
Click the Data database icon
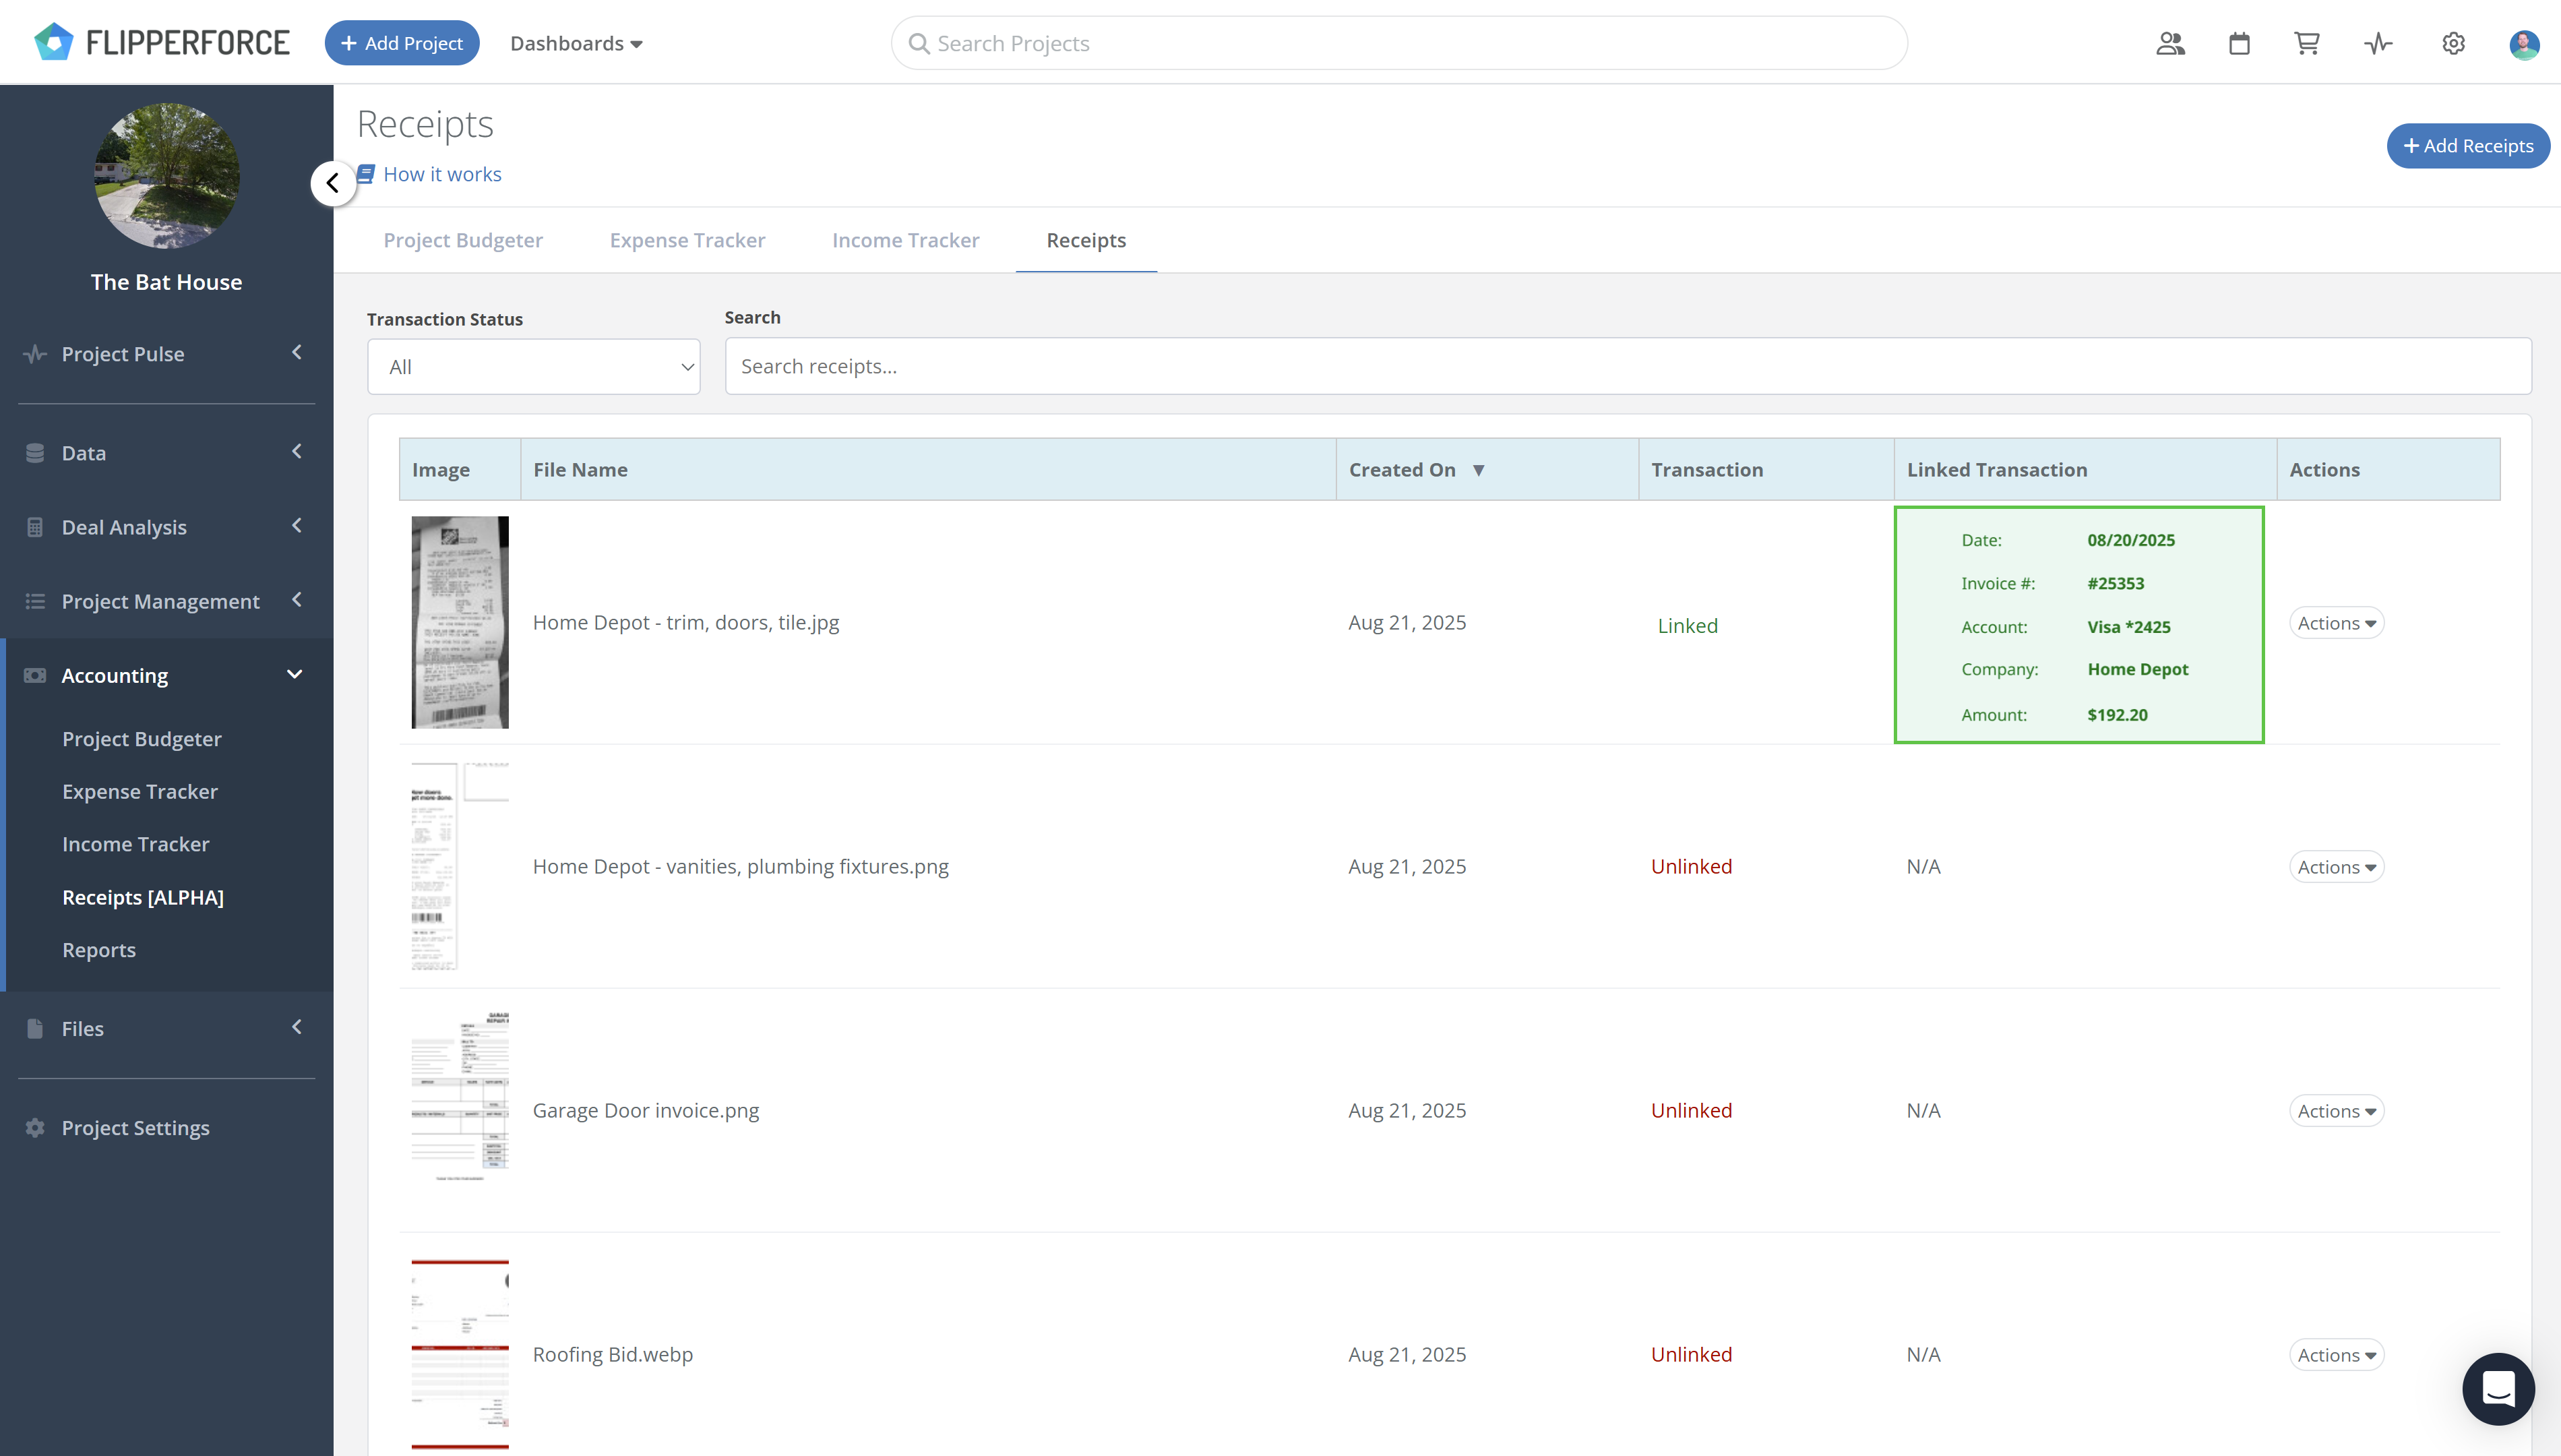click(x=35, y=453)
